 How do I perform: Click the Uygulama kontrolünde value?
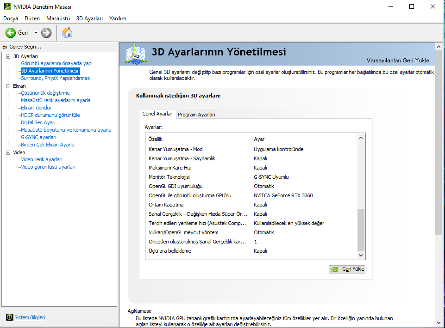coord(278,149)
